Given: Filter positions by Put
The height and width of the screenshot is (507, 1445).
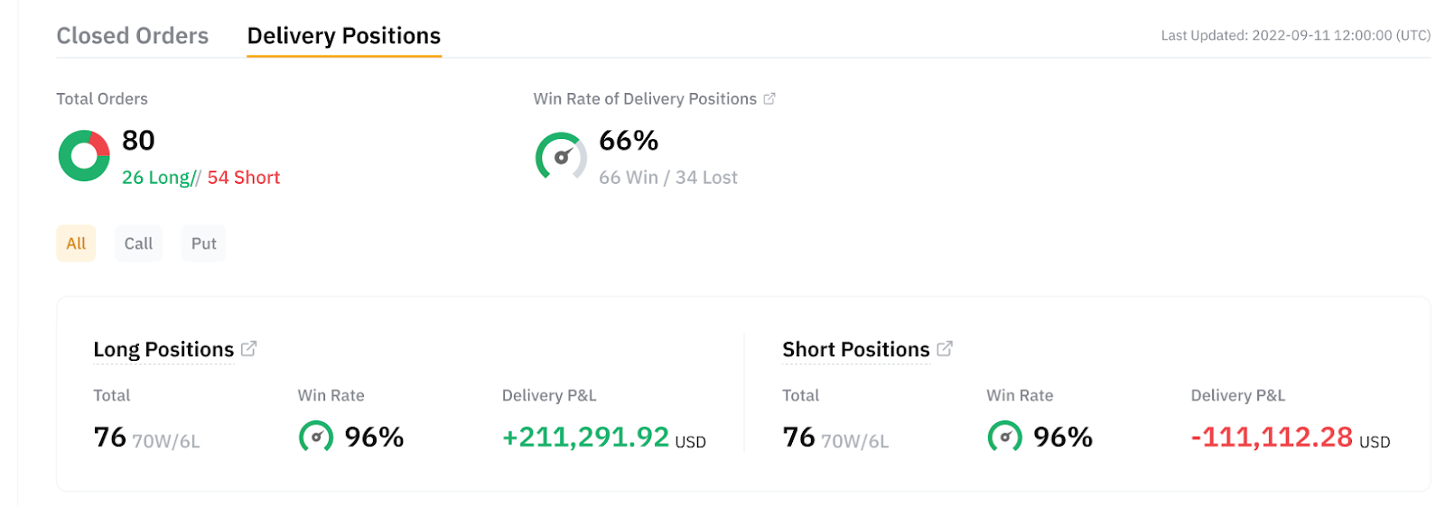Looking at the screenshot, I should [x=203, y=244].
